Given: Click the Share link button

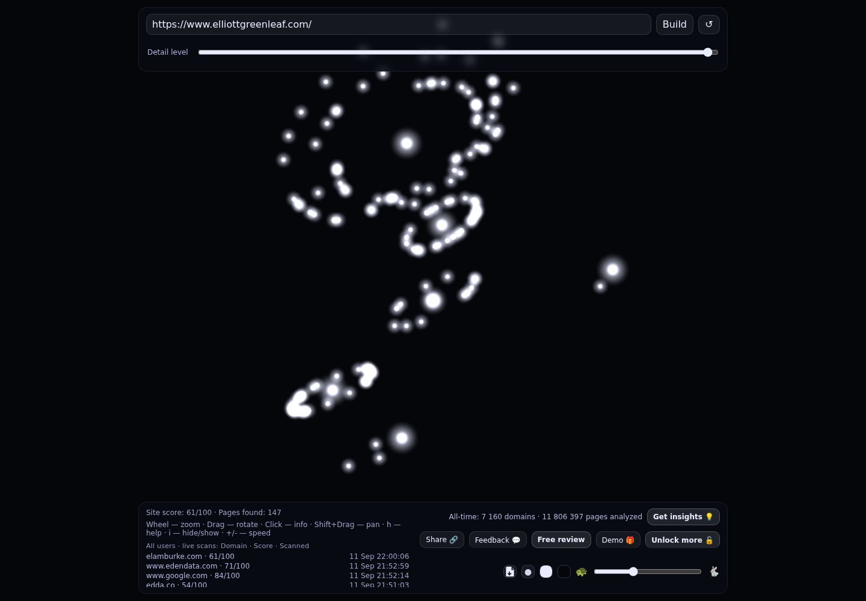Looking at the screenshot, I should [x=442, y=540].
